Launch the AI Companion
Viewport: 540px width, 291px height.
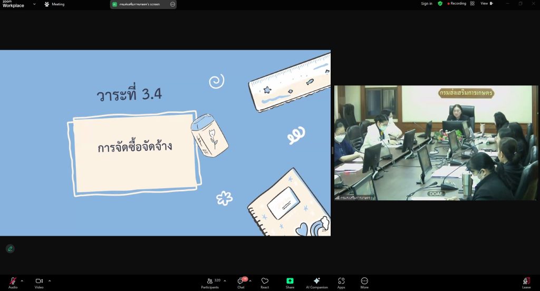pyautogui.click(x=316, y=282)
